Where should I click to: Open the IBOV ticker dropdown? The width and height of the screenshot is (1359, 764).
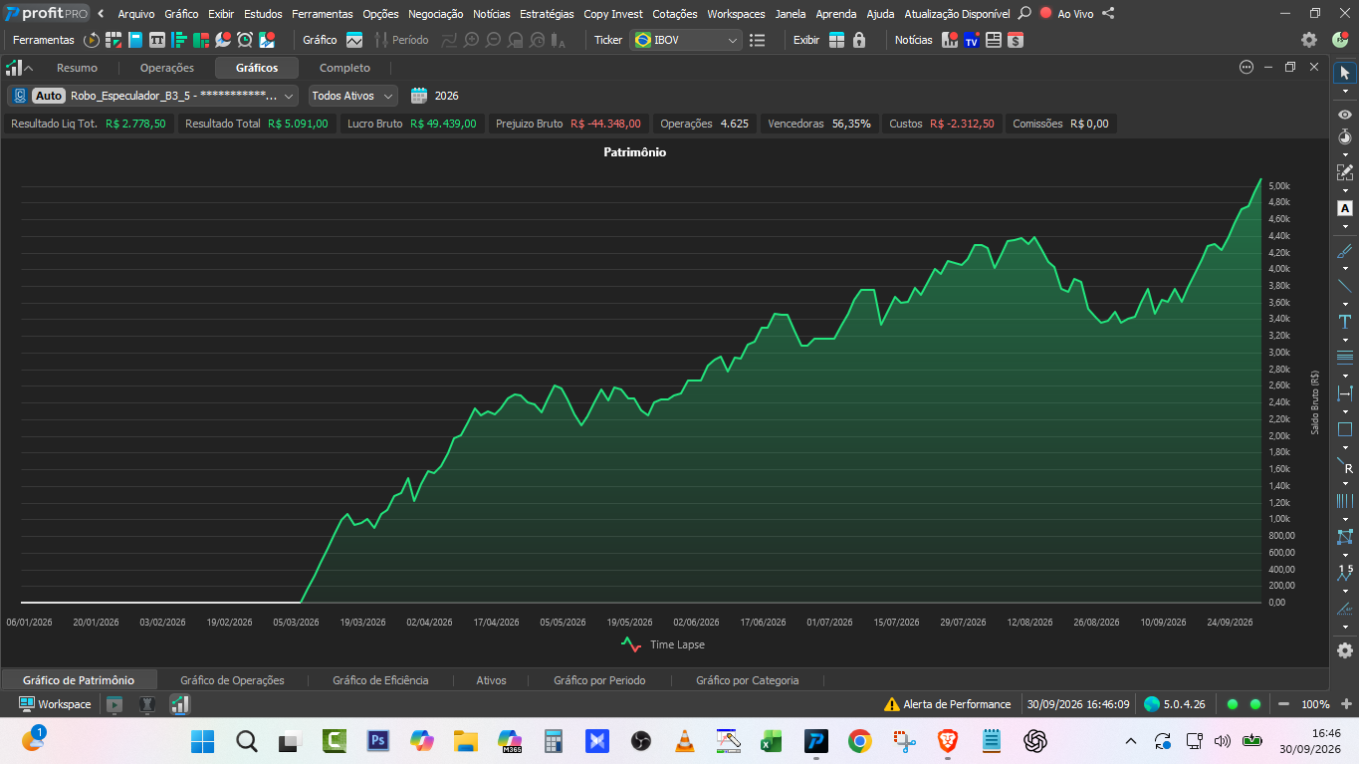686,40
